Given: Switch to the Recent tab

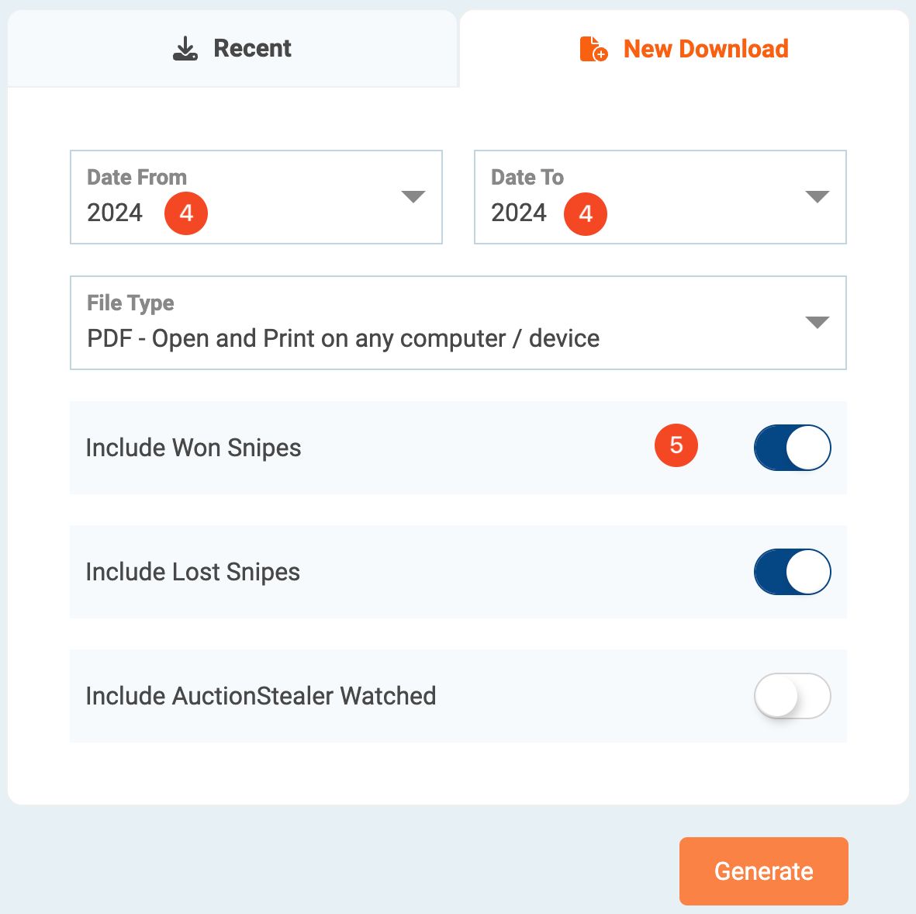Looking at the screenshot, I should click(x=232, y=49).
